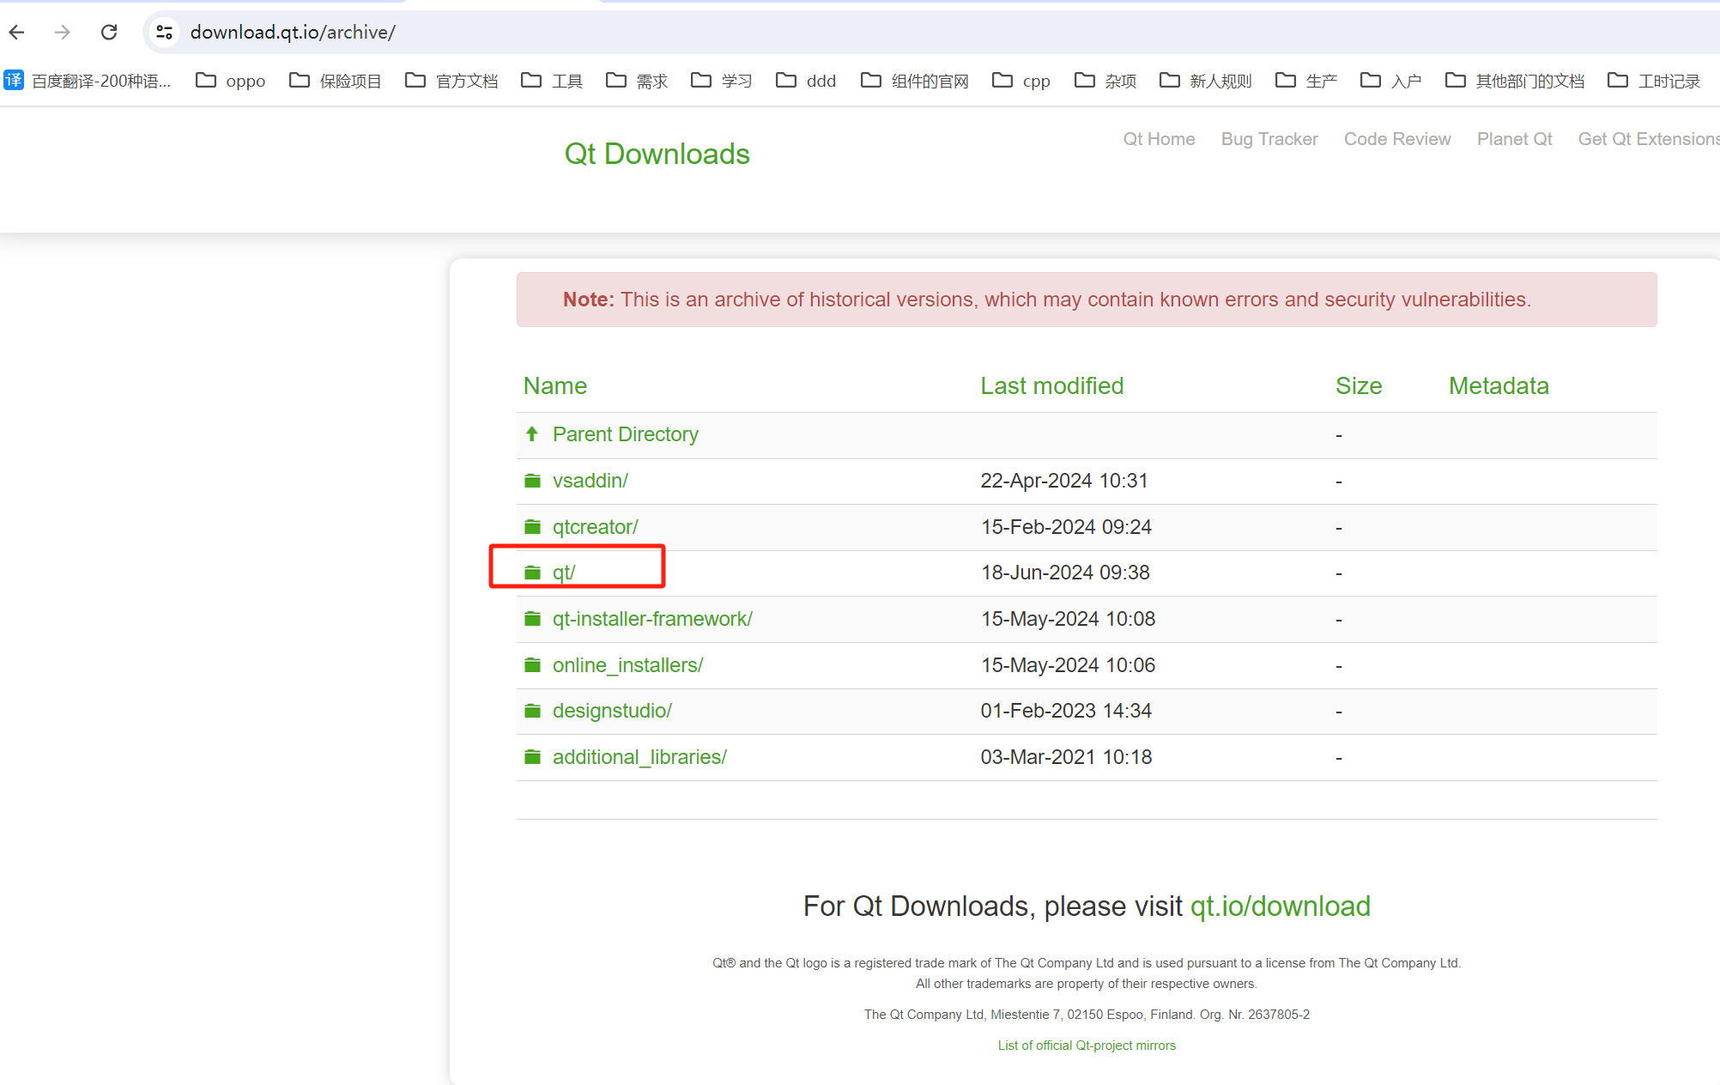Open the 学习 bookmark folder

[722, 81]
